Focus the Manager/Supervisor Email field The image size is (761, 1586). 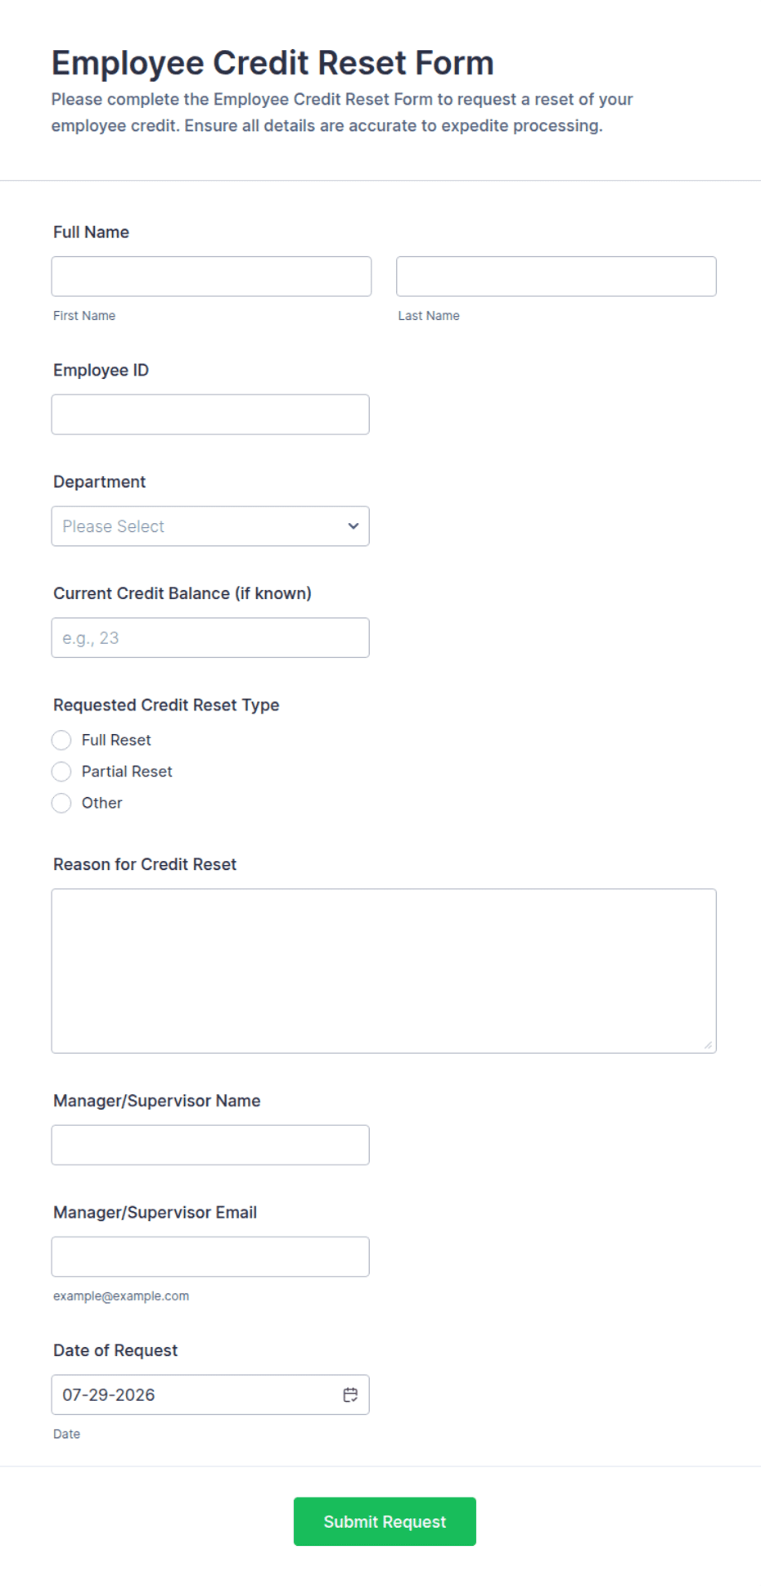point(210,1256)
